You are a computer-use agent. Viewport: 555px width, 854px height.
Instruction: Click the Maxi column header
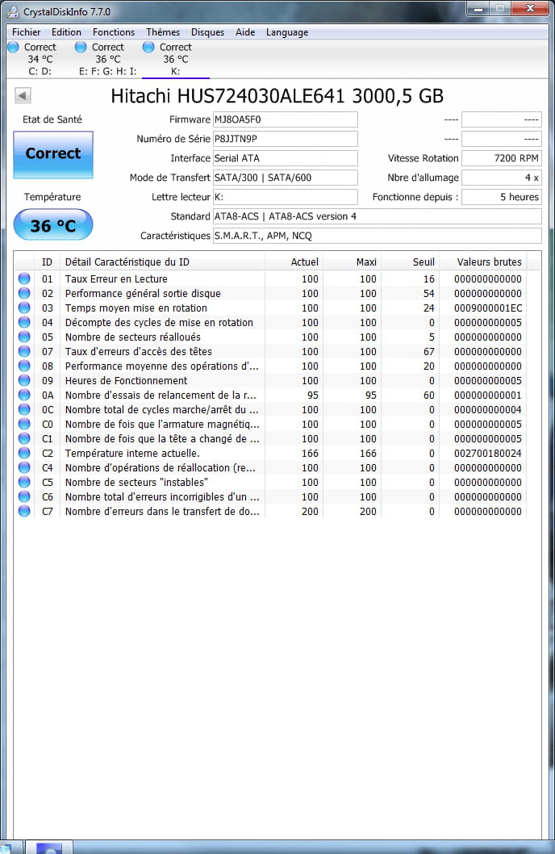pyautogui.click(x=352, y=262)
